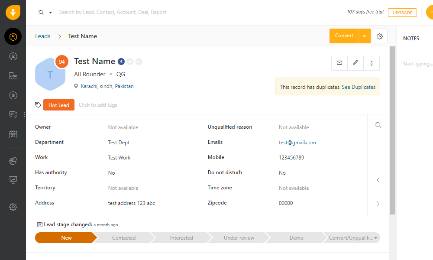Edit the lead using the pencil icon
The height and width of the screenshot is (260, 433).
(x=355, y=63)
